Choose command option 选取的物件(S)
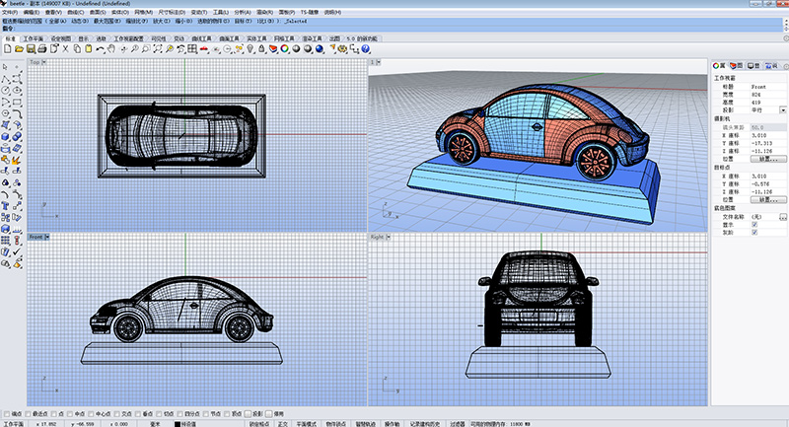Screen dimensions: 789x427 (x=213, y=22)
